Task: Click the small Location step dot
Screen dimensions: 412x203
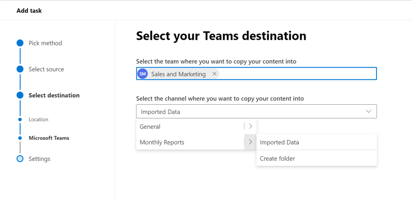Action: (x=20, y=120)
